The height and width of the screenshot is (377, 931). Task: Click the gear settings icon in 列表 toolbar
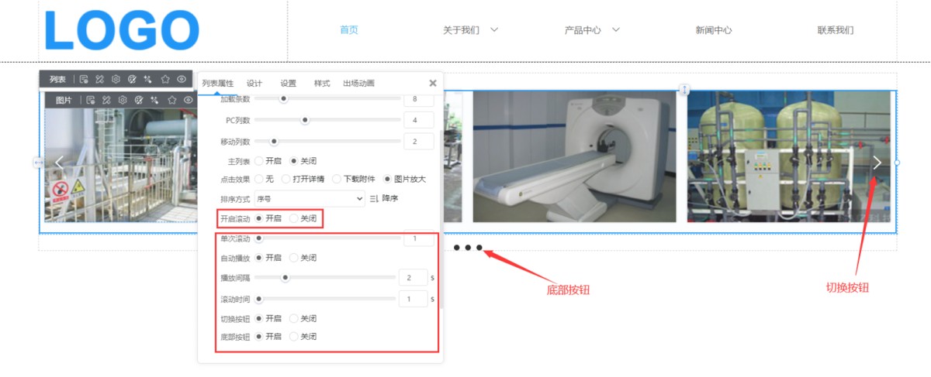click(116, 79)
